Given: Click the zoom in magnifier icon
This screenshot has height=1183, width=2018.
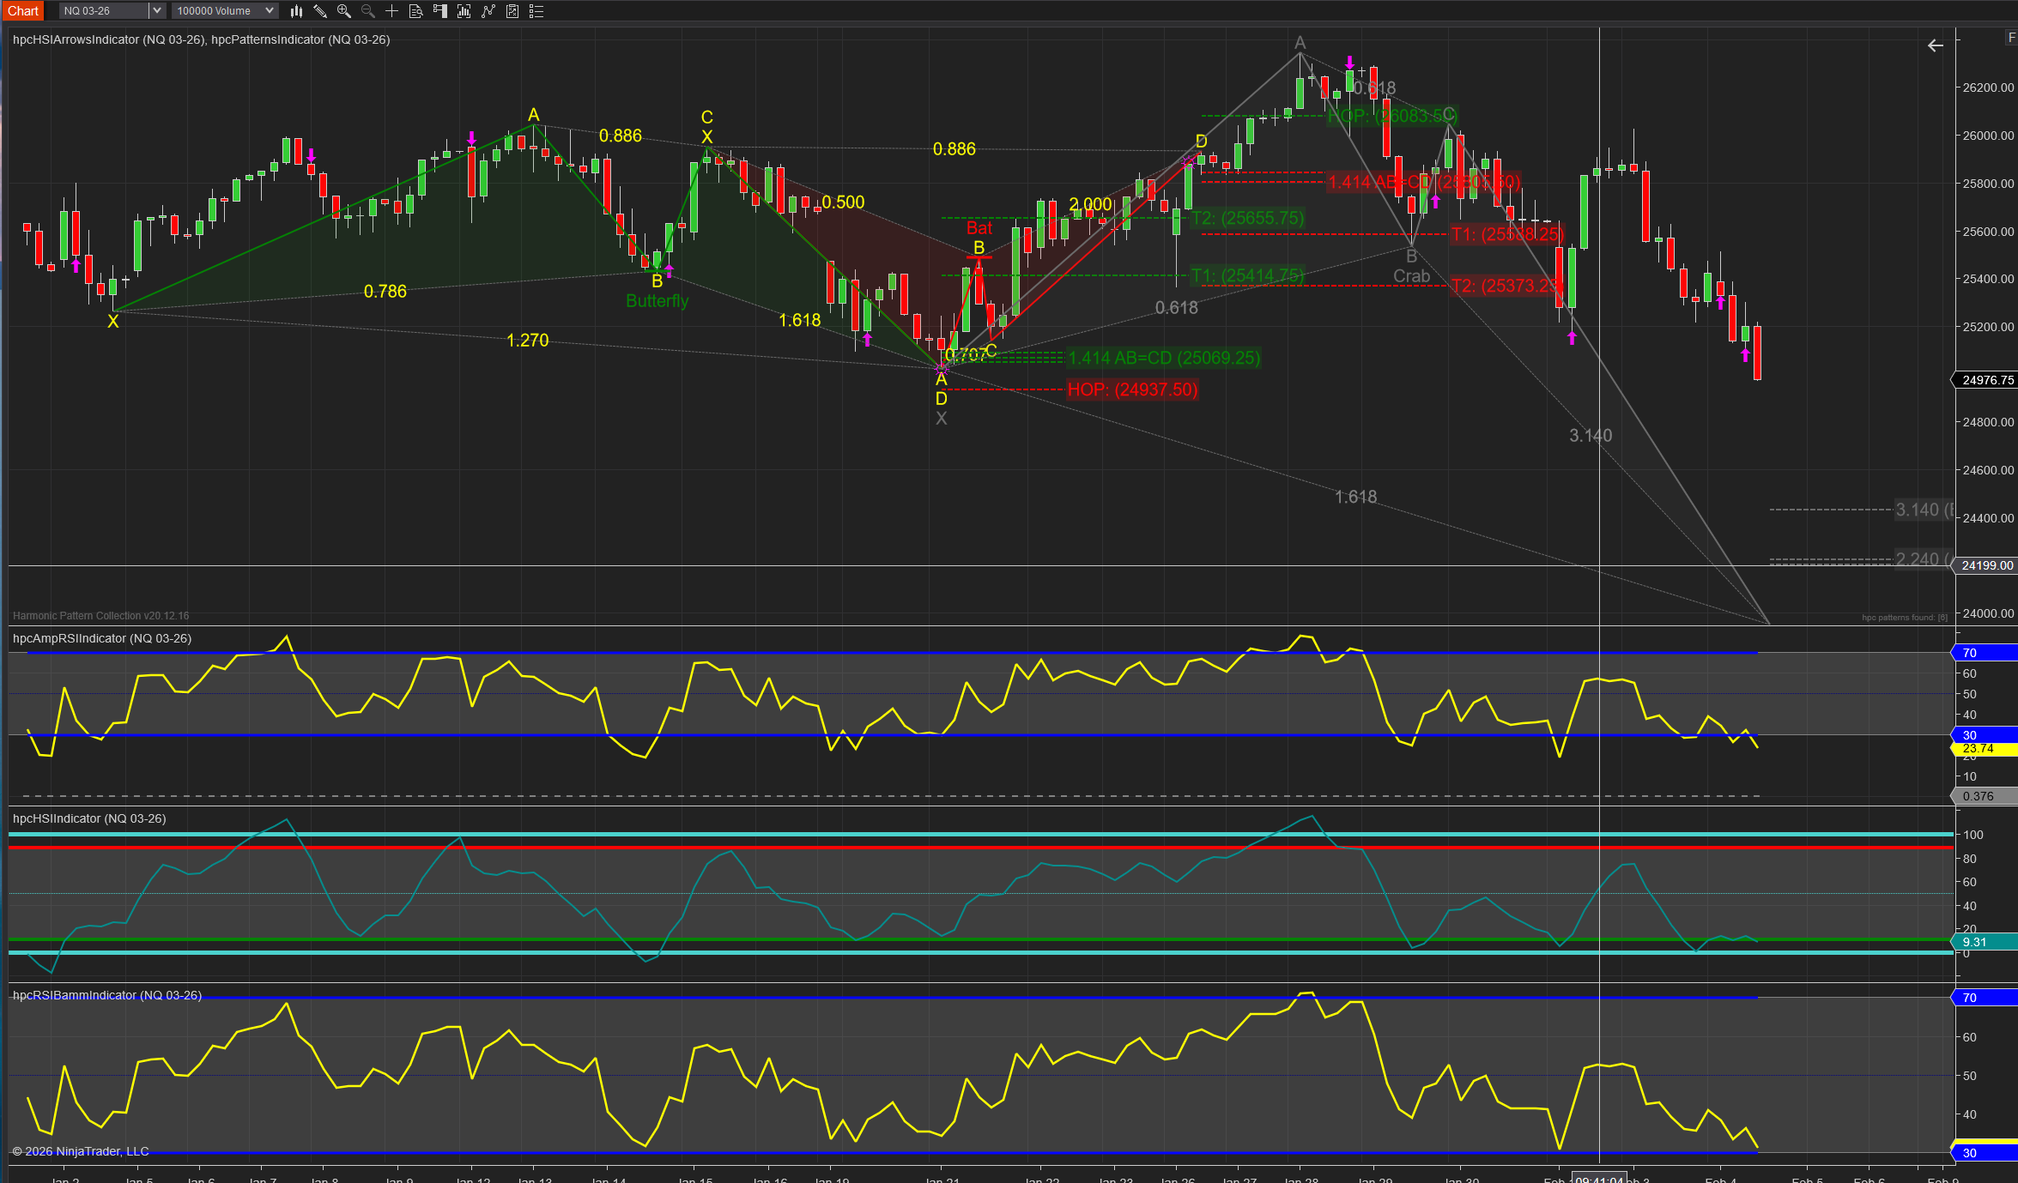Looking at the screenshot, I should coord(344,11).
